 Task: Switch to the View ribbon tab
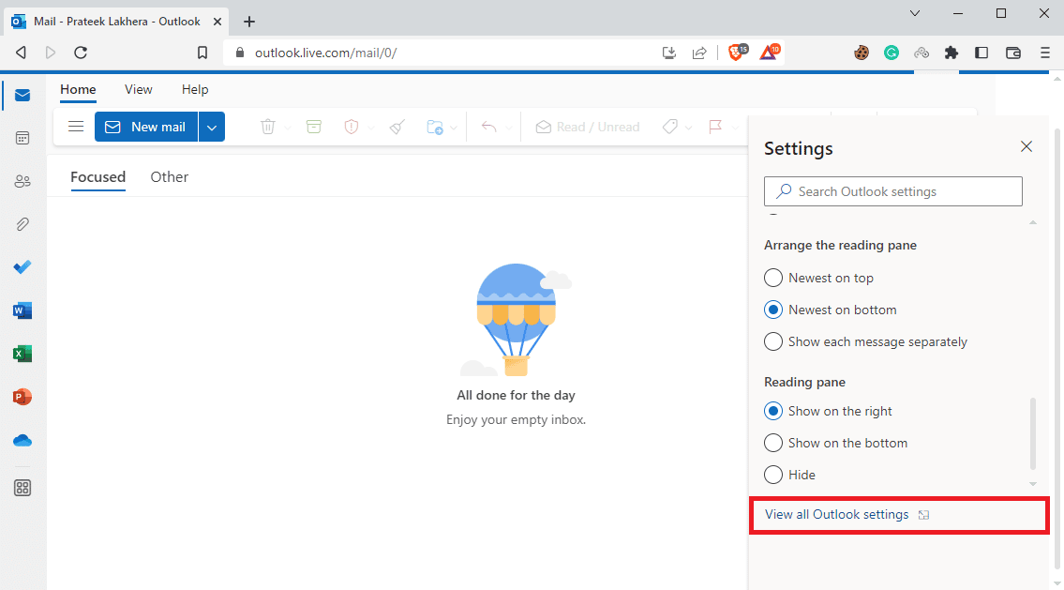139,90
